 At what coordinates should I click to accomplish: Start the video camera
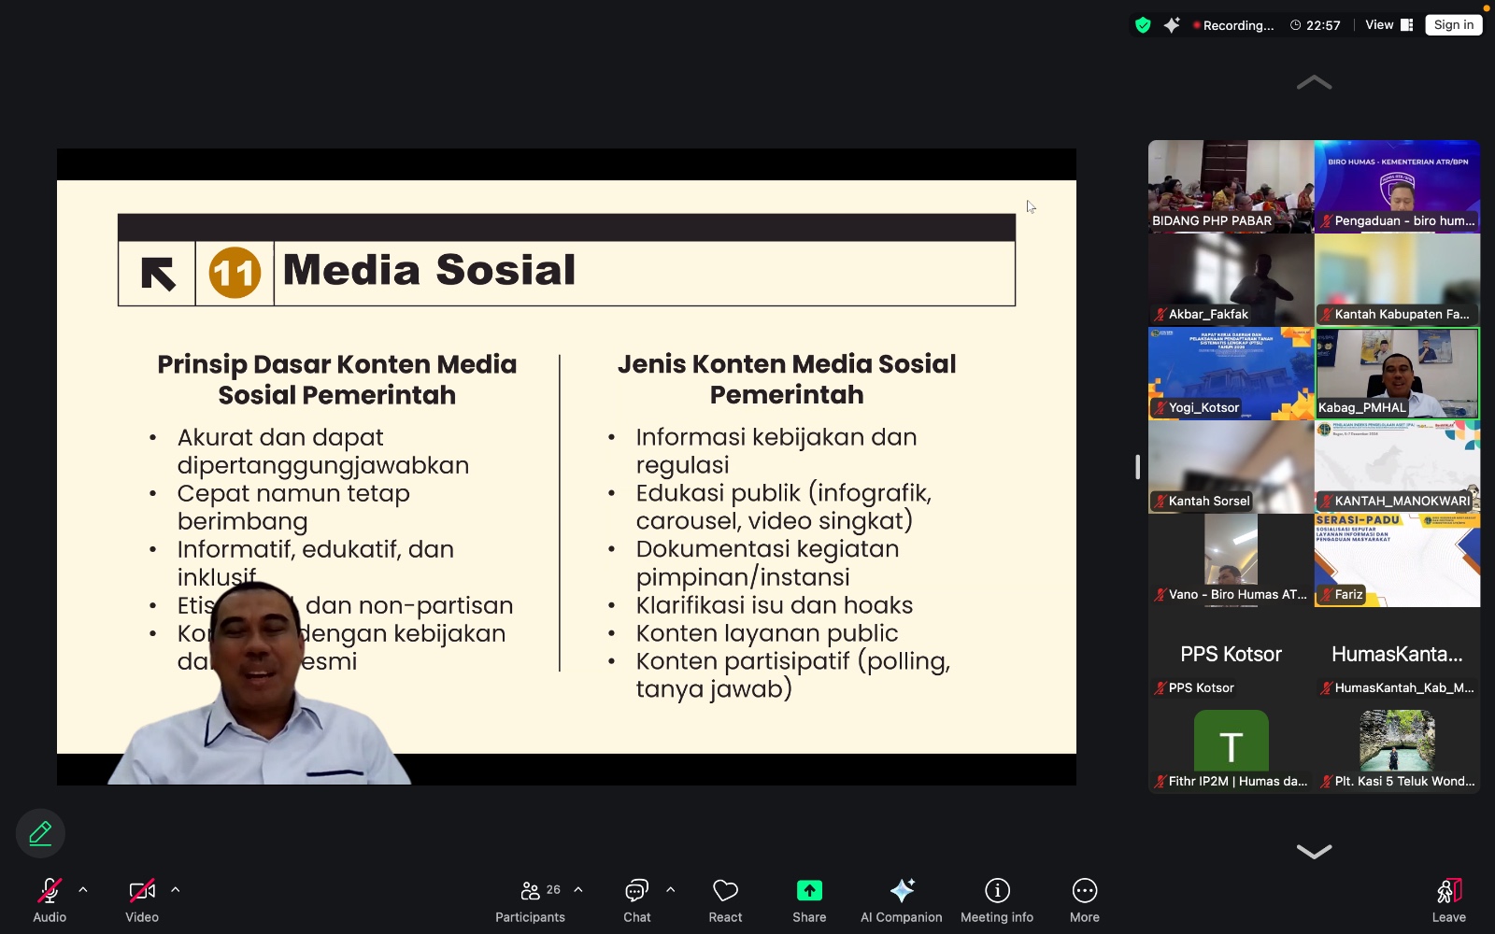tap(141, 890)
